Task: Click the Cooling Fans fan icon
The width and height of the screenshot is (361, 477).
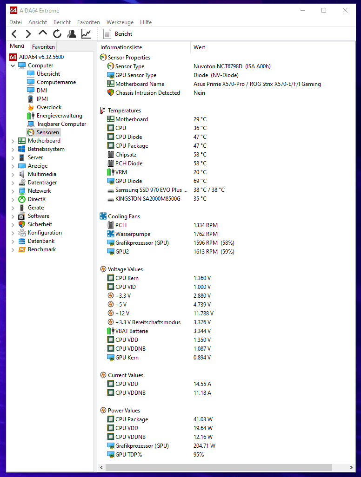Action: [x=103, y=216]
